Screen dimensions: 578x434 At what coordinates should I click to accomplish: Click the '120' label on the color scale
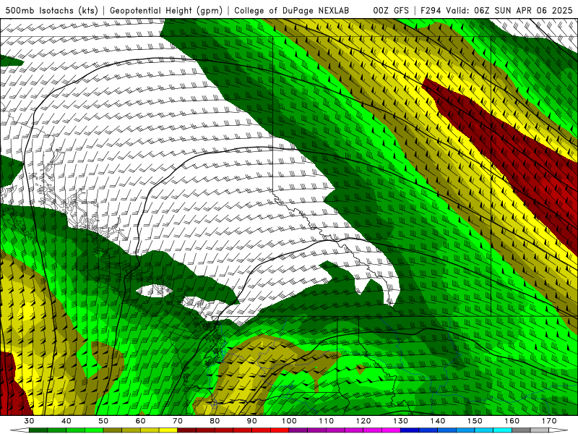[x=363, y=421]
